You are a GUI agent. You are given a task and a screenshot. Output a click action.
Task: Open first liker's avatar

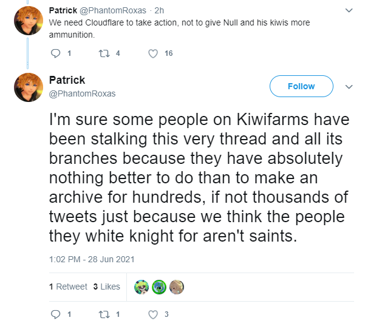click(x=142, y=287)
